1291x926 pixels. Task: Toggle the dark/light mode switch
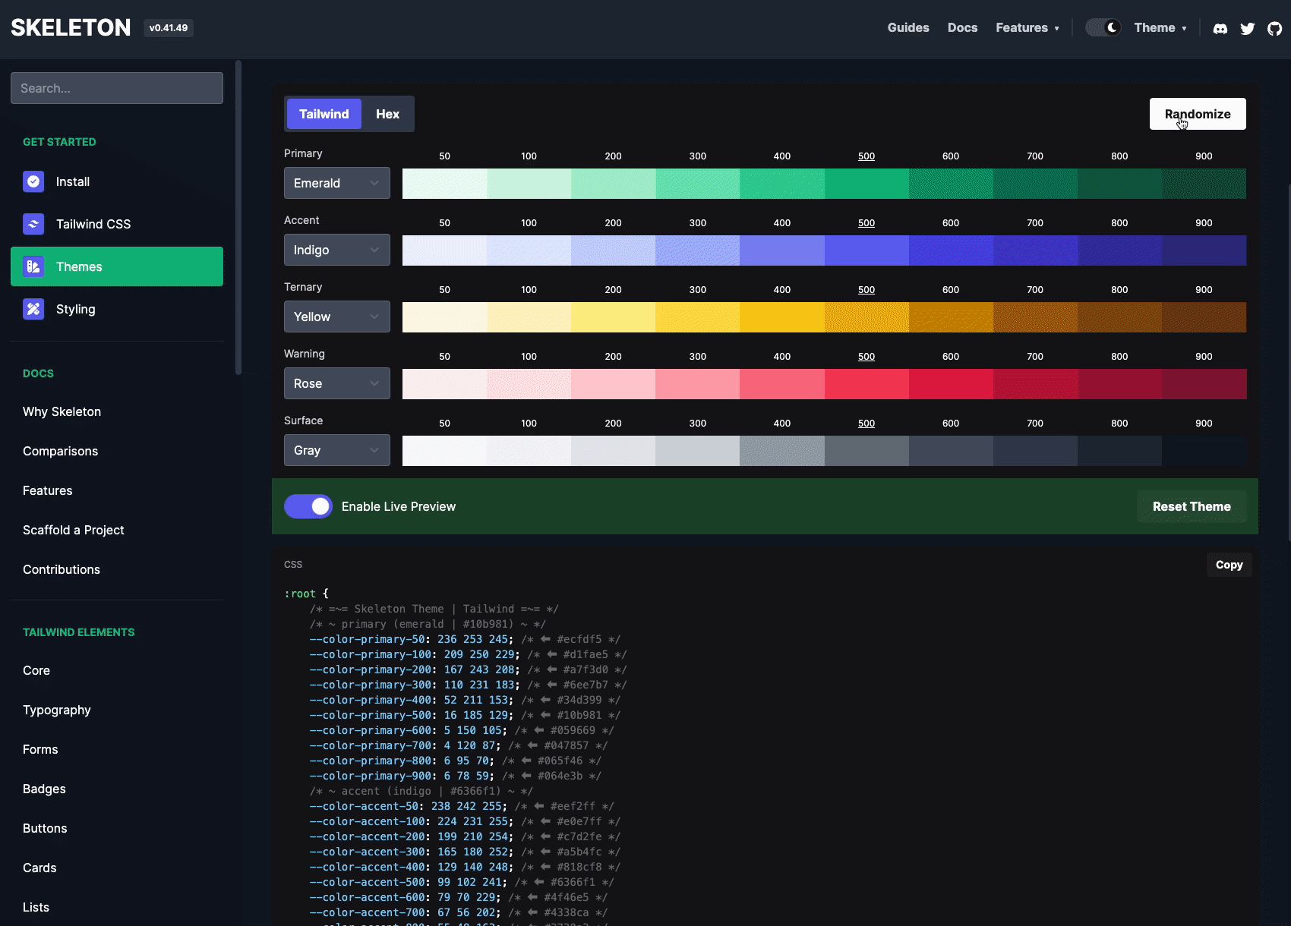[x=1103, y=27]
